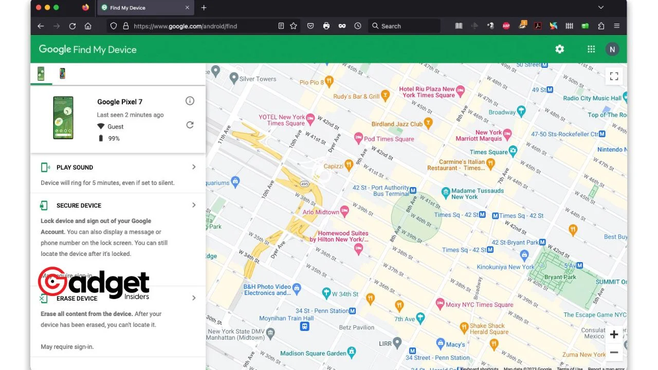Click the Radio City Music Hall label
658x370 pixels.
pos(592,98)
